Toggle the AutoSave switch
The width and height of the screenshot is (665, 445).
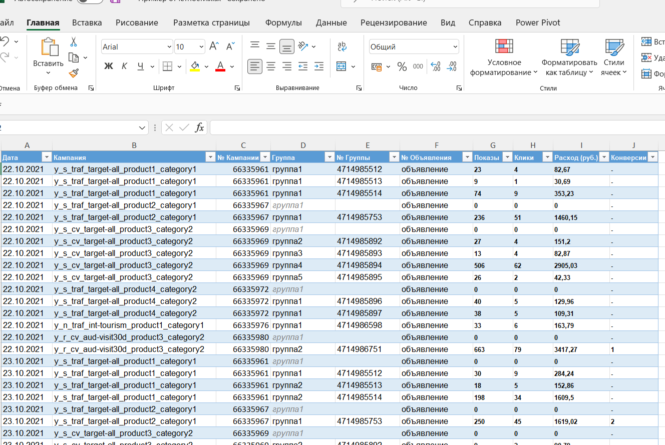point(90,1)
